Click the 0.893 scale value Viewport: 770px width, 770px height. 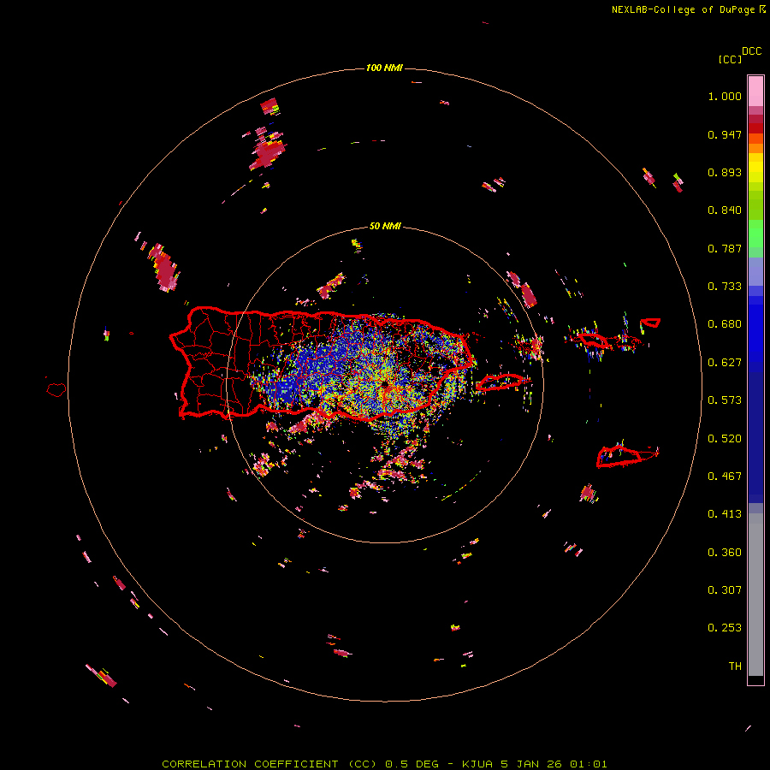click(725, 172)
